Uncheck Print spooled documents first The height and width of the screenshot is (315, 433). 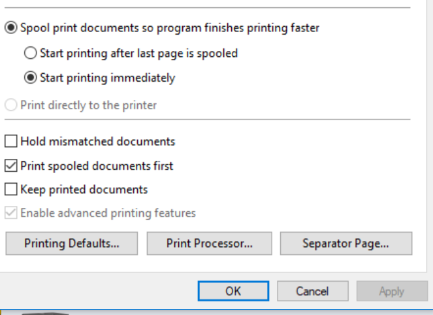[11, 166]
